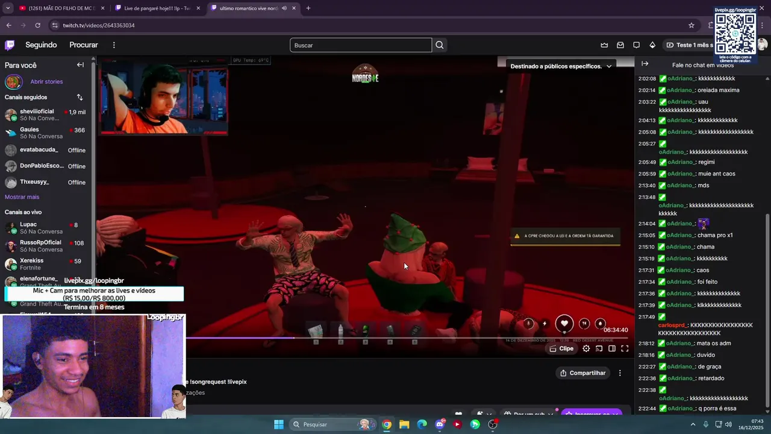Mute the playing tab audio icon
771x434 pixels.
(x=284, y=8)
